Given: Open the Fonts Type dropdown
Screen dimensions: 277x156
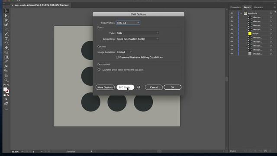Looking at the screenshot, I should 138,33.
